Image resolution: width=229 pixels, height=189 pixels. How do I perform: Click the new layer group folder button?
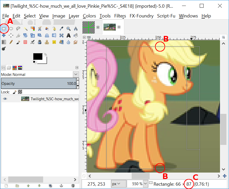click(x=17, y=186)
